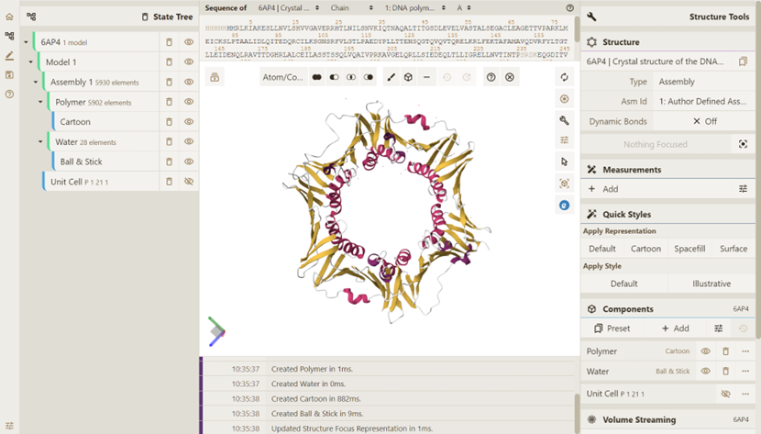Click the cube representation icon in toolbar
Viewport: 761px width, 434px height.
pyautogui.click(x=408, y=78)
